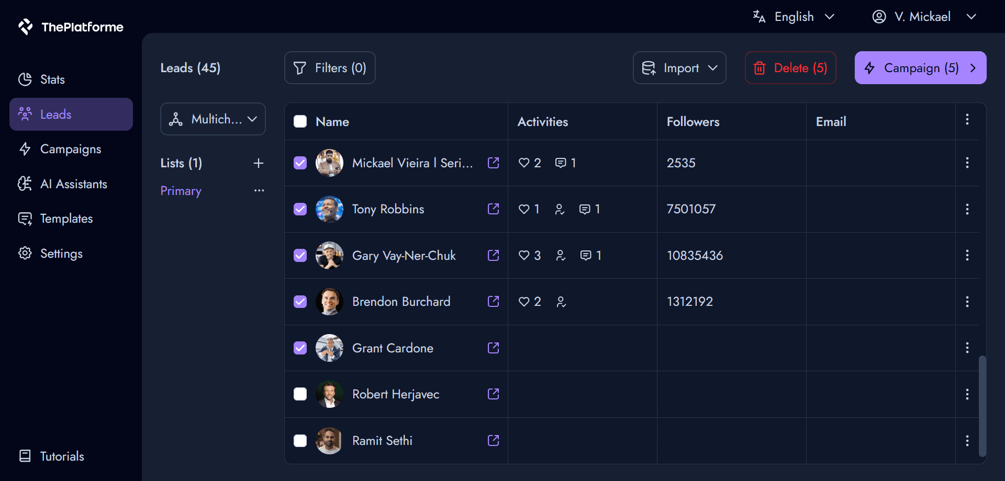Click the plus icon to add a list
Image resolution: width=1005 pixels, height=481 pixels.
coord(258,163)
